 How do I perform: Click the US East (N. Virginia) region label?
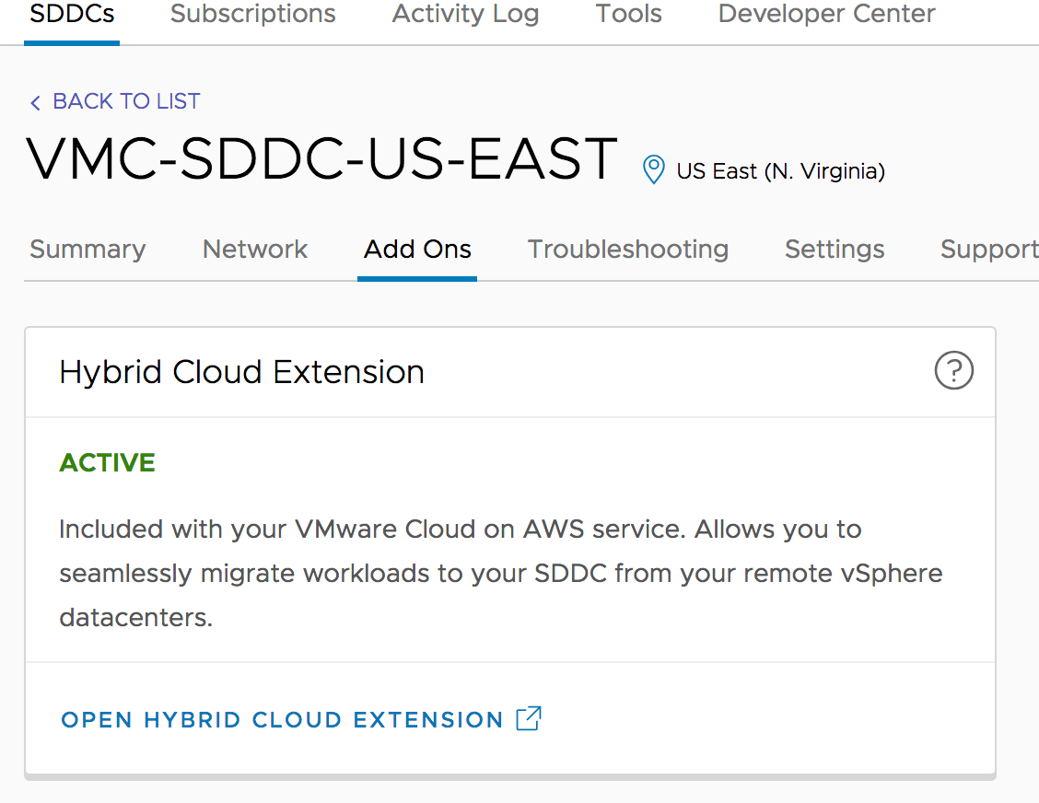point(780,170)
